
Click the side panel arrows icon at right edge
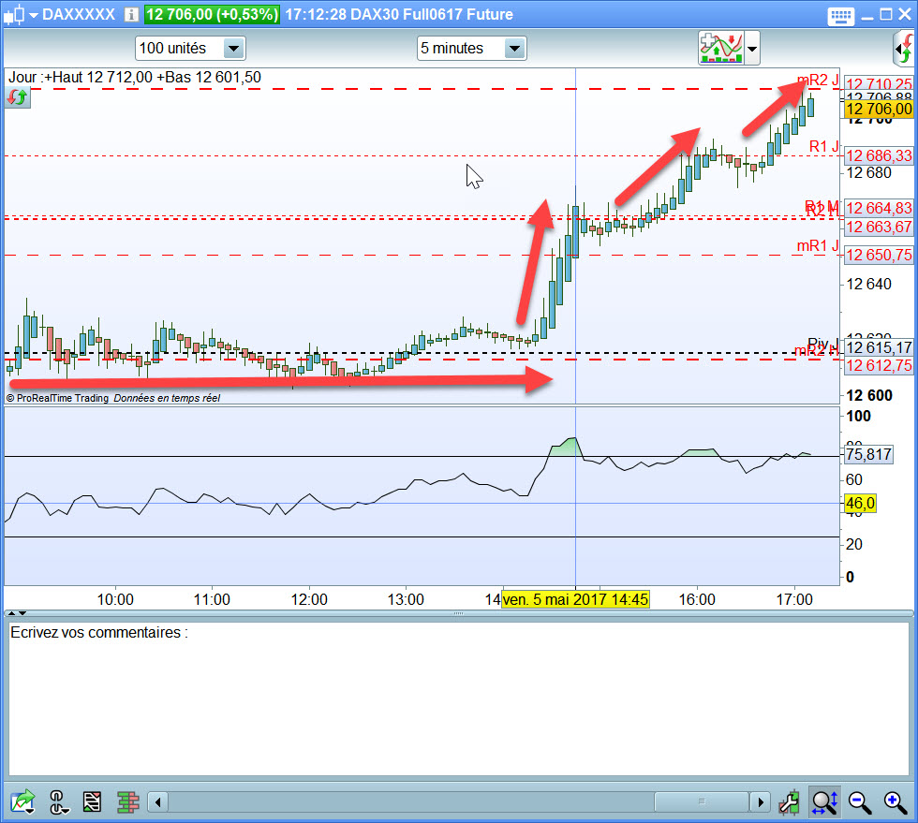click(905, 48)
